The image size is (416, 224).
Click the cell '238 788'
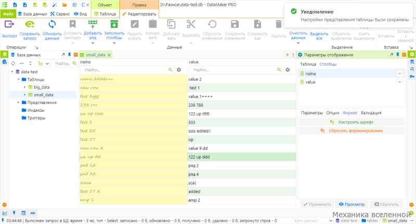click(x=241, y=105)
